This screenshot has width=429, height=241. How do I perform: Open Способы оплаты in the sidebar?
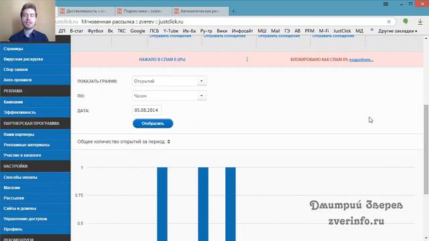coord(36,177)
